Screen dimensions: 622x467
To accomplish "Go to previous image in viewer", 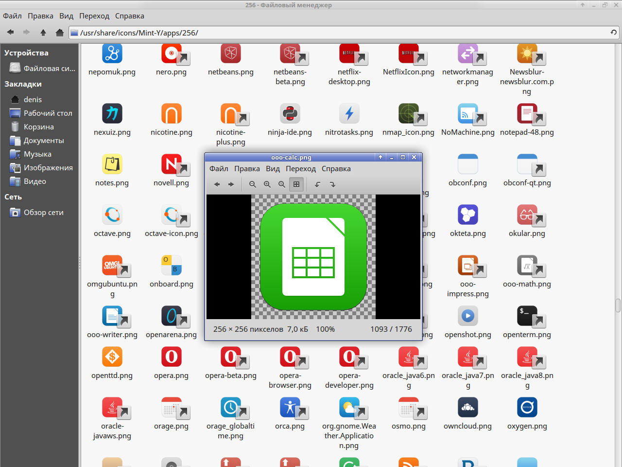I will click(x=217, y=184).
